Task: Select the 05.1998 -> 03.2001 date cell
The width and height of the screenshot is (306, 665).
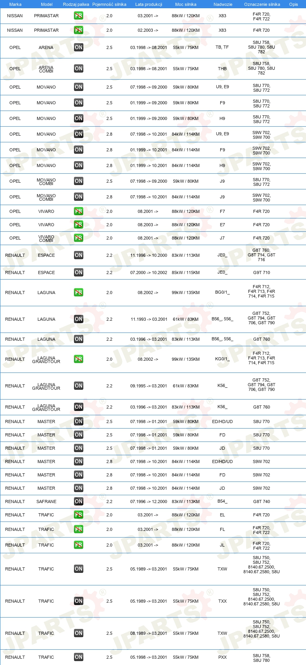Action: click(x=149, y=657)
